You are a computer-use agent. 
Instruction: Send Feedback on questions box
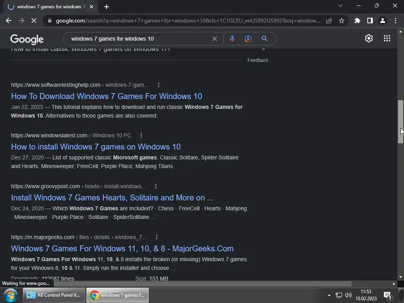[258, 60]
